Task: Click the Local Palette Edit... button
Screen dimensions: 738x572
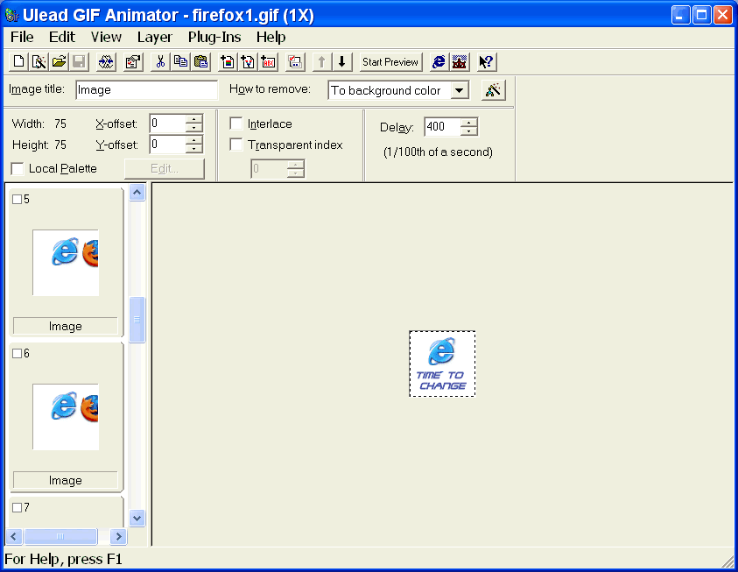Action: pyautogui.click(x=165, y=168)
